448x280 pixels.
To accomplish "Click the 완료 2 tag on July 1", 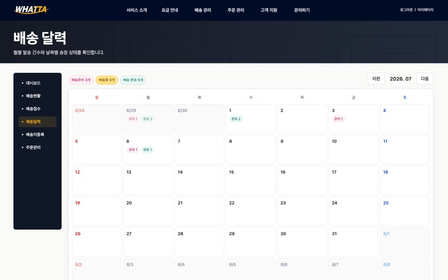I will [236, 119].
